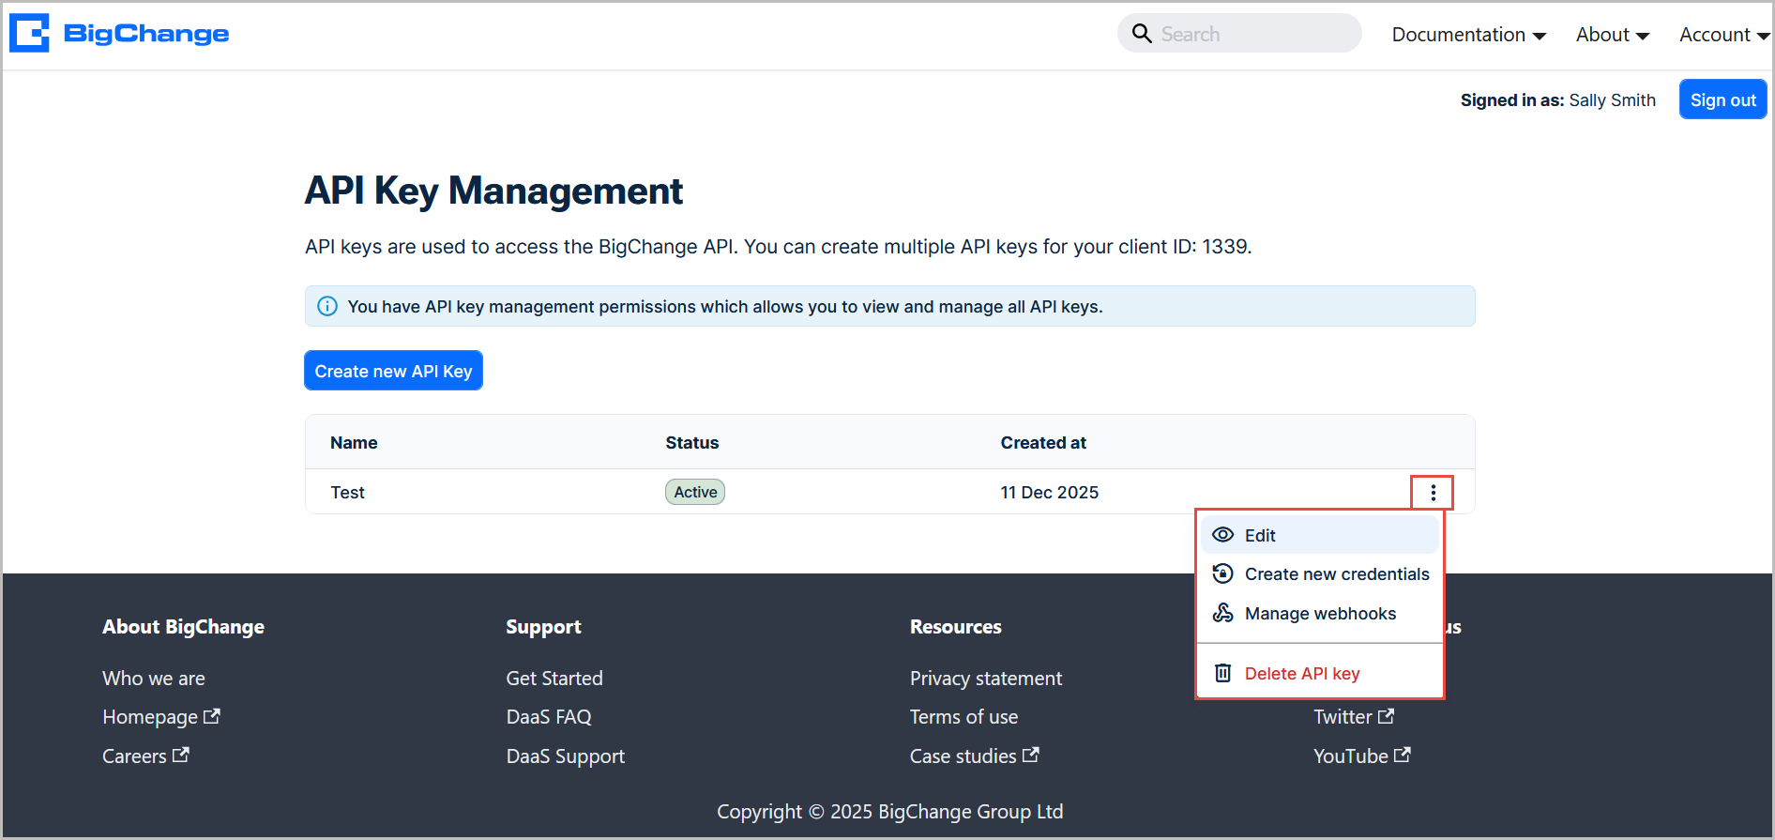Click the external link icon beside YouTube

(x=1403, y=755)
